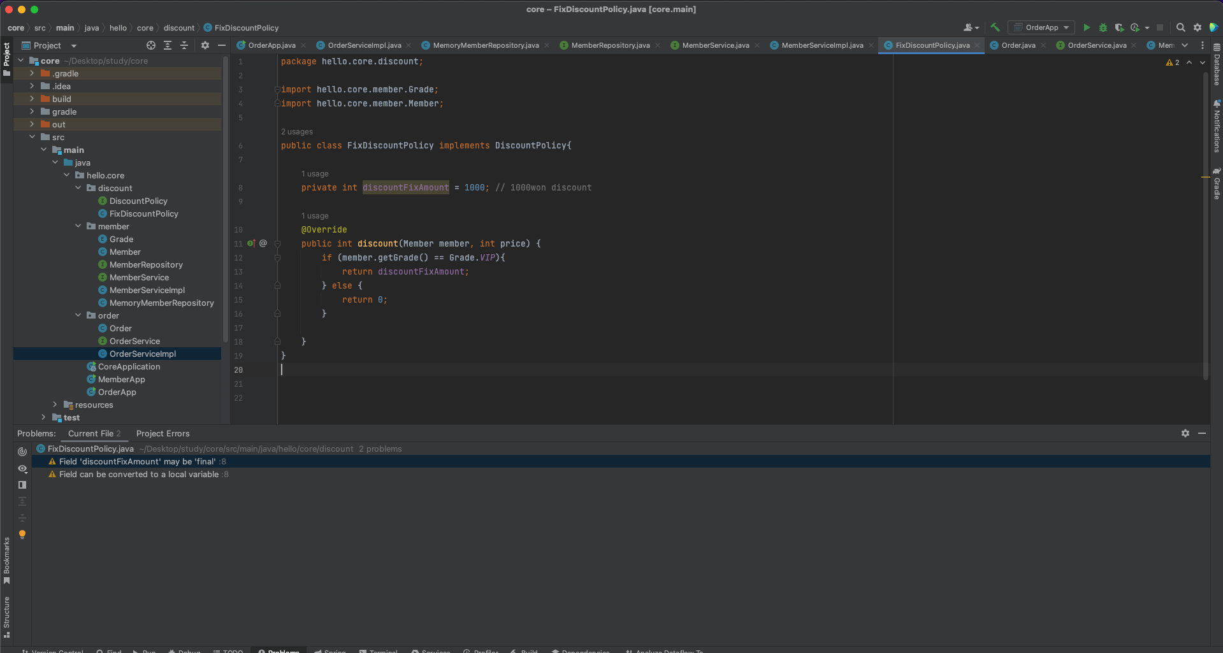Open the OrderApp run configuration dropdown
This screenshot has width=1223, height=653.
click(1041, 27)
